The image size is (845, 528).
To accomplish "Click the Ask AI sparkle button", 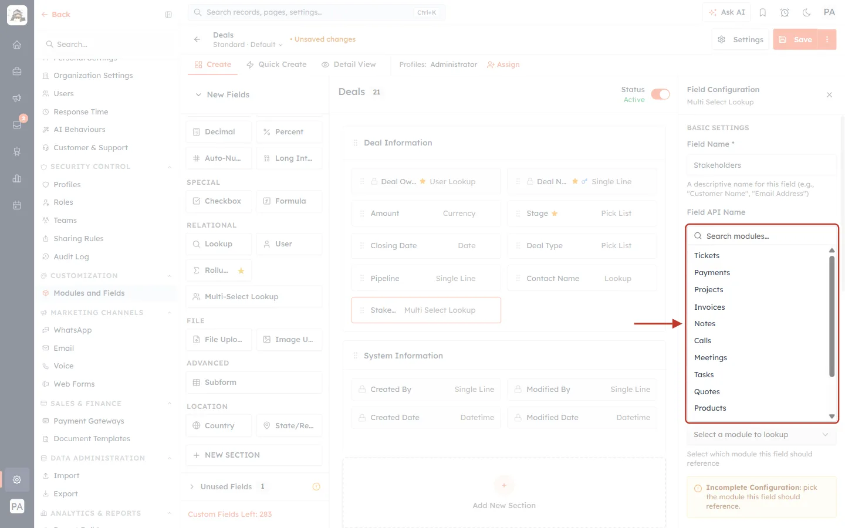I will (726, 12).
